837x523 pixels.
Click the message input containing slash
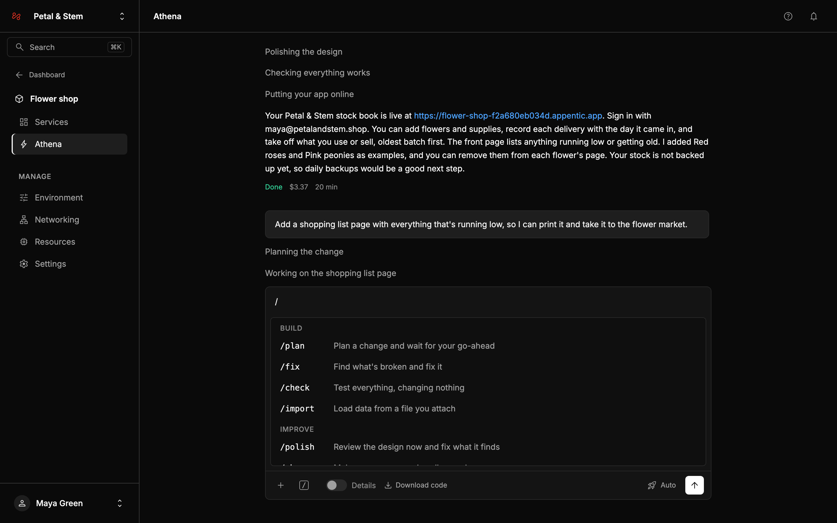tap(488, 302)
